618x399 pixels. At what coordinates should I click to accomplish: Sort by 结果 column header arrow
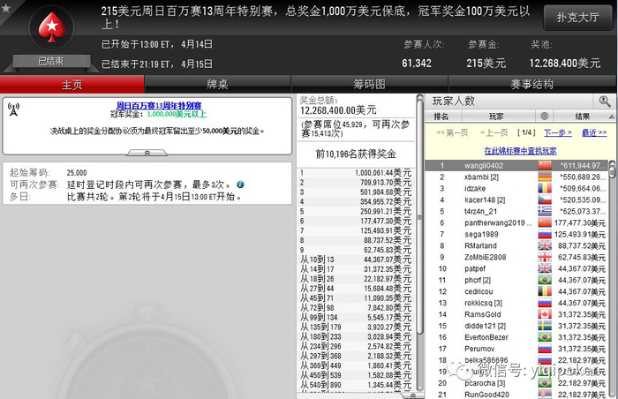coord(611,117)
